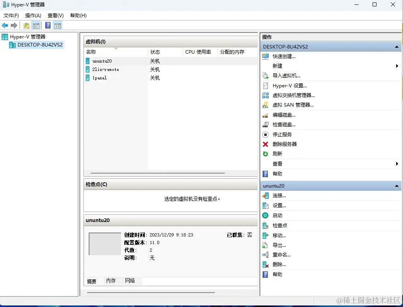Viewport: 403px width, 307px height.
Task: Click the ununtu20 preview thumbnail
Action: pyautogui.click(x=105, y=244)
